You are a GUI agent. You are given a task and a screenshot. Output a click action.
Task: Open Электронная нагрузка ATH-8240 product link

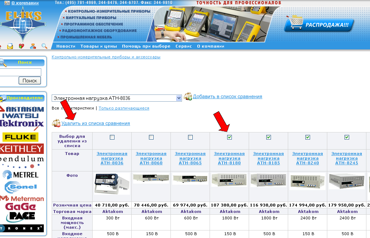308,158
